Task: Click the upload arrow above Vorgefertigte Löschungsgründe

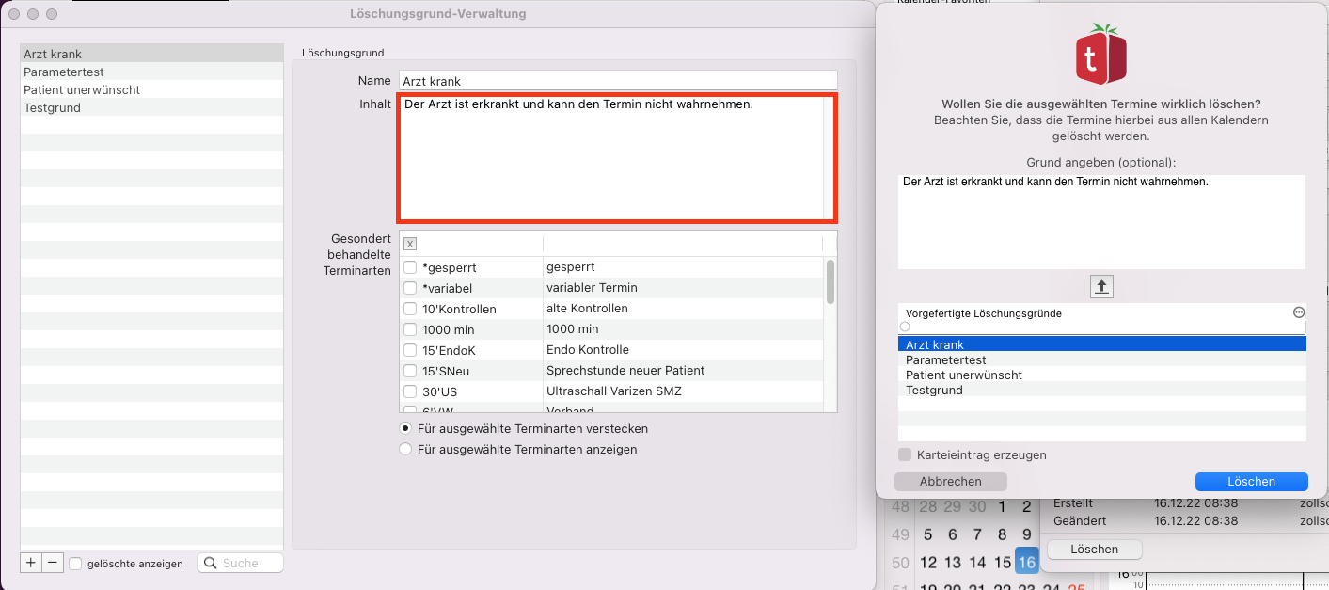Action: [x=1101, y=287]
